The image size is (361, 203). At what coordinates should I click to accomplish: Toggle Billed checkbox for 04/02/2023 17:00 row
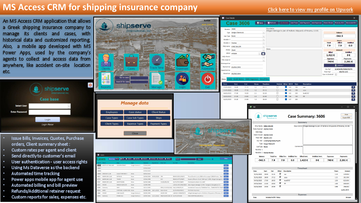click(x=286, y=93)
